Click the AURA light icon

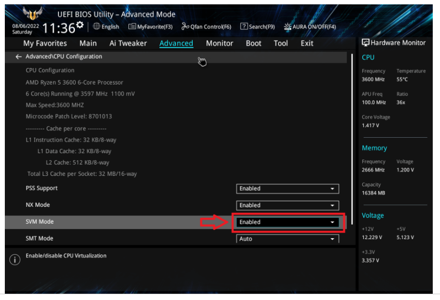tap(287, 27)
